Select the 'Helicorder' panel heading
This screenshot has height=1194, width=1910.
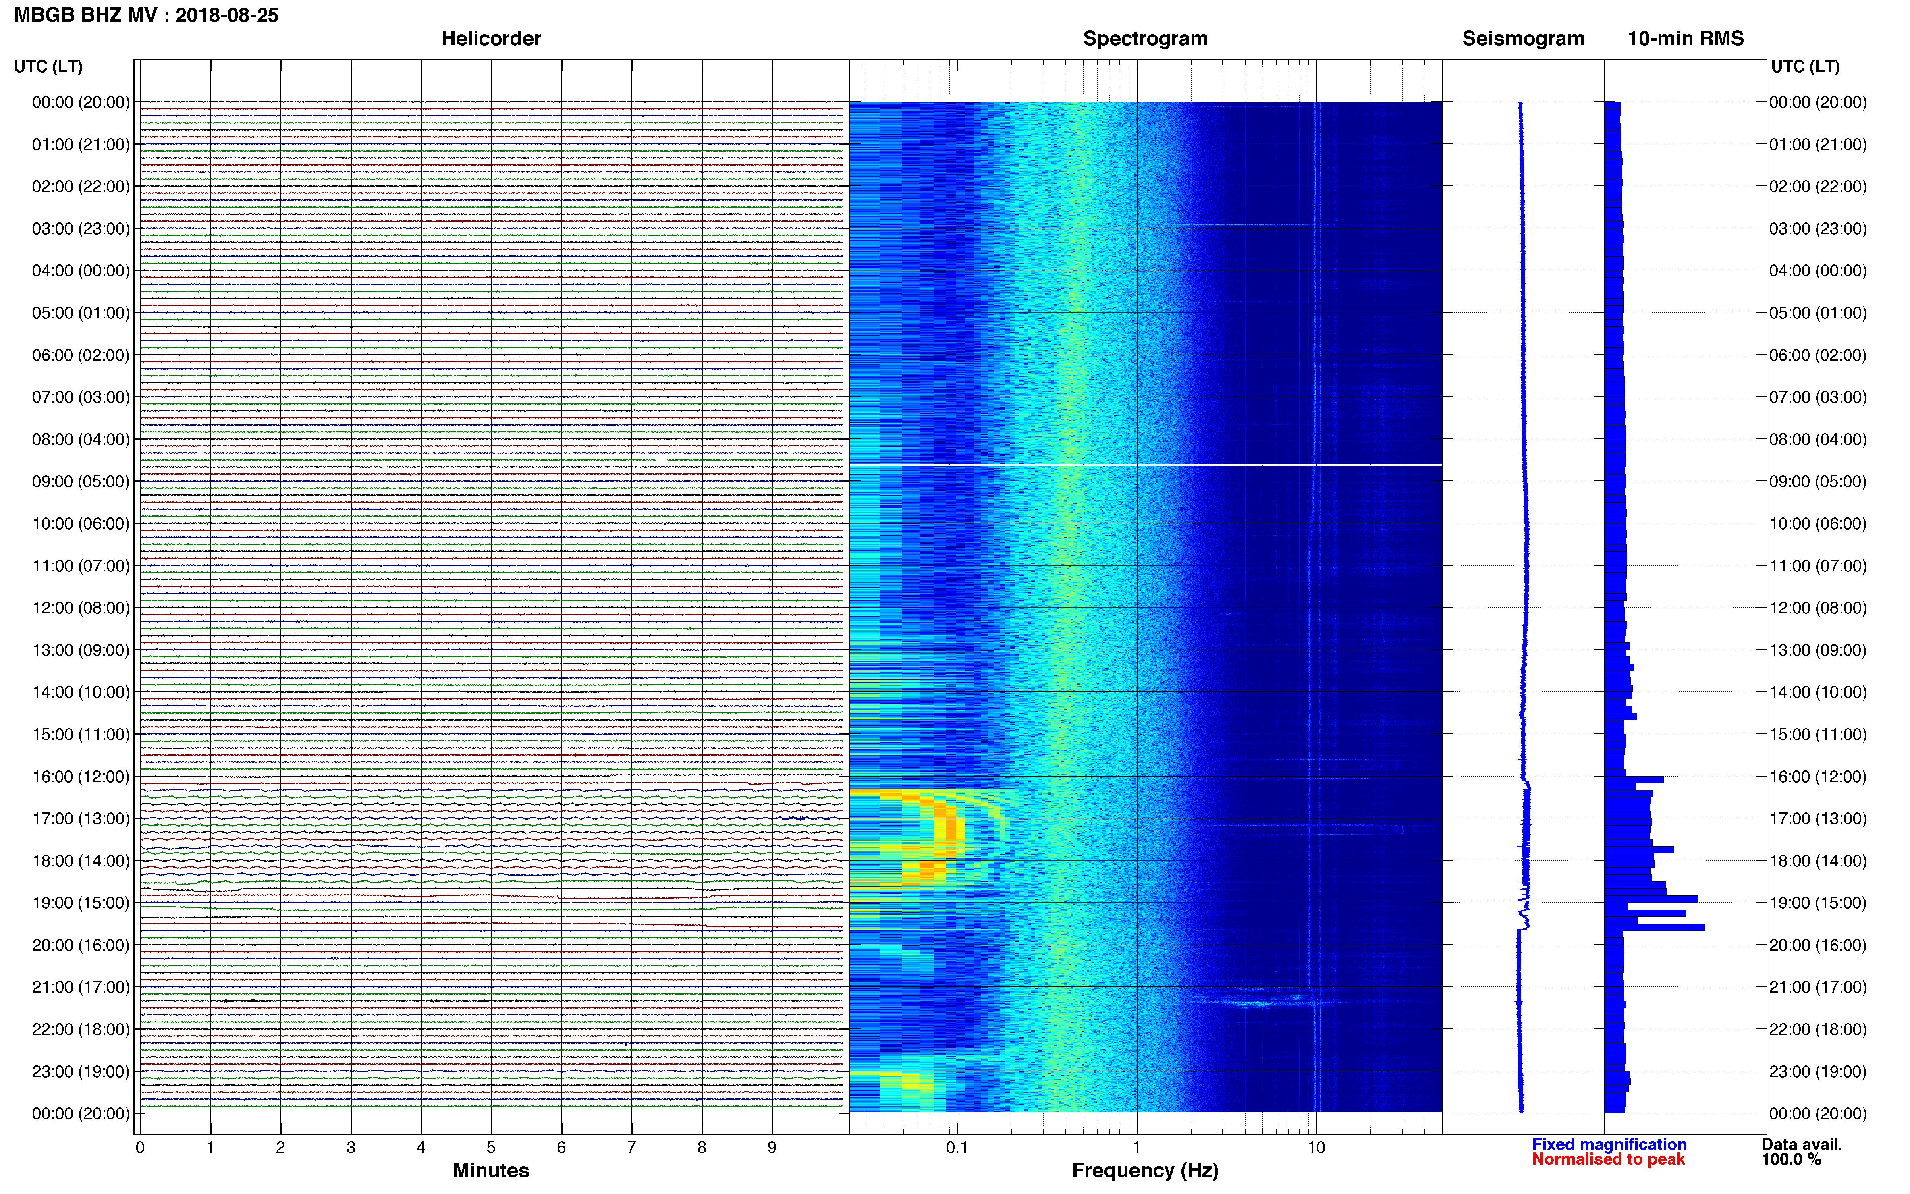tap(490, 38)
